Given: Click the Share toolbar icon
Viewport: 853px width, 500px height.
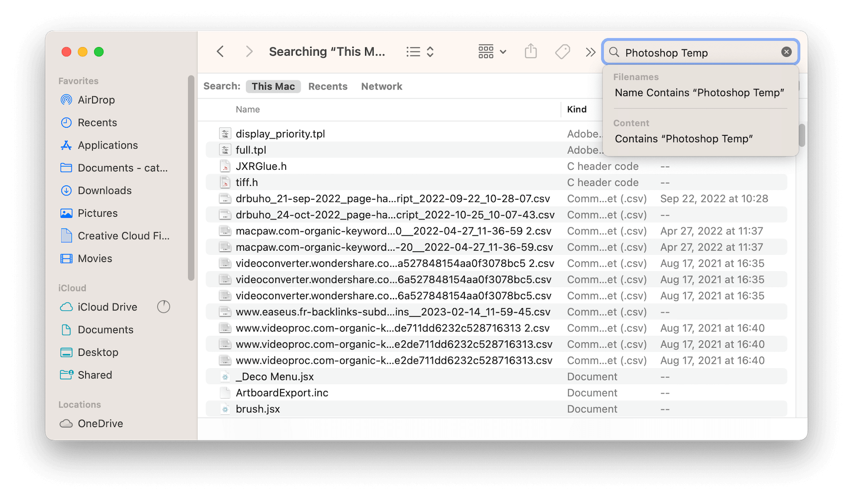Looking at the screenshot, I should (x=530, y=51).
